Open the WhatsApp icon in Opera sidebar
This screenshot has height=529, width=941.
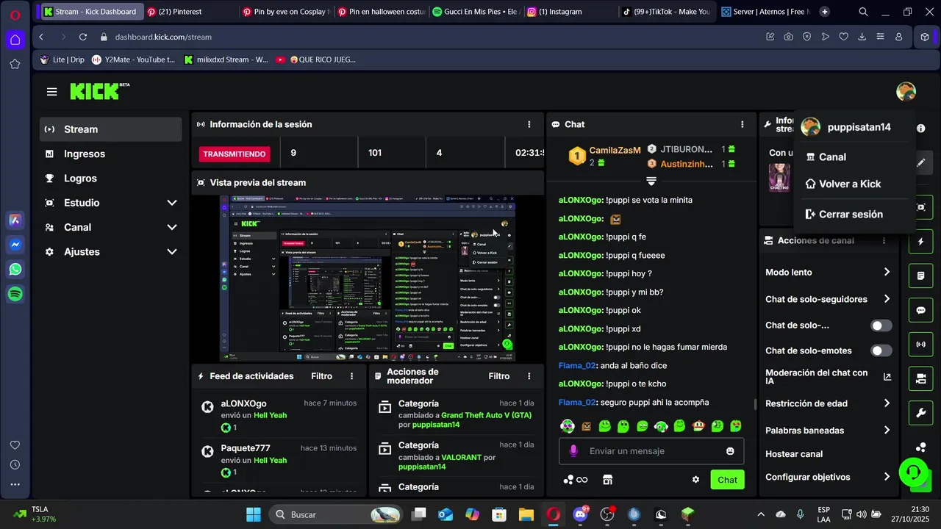pyautogui.click(x=15, y=270)
